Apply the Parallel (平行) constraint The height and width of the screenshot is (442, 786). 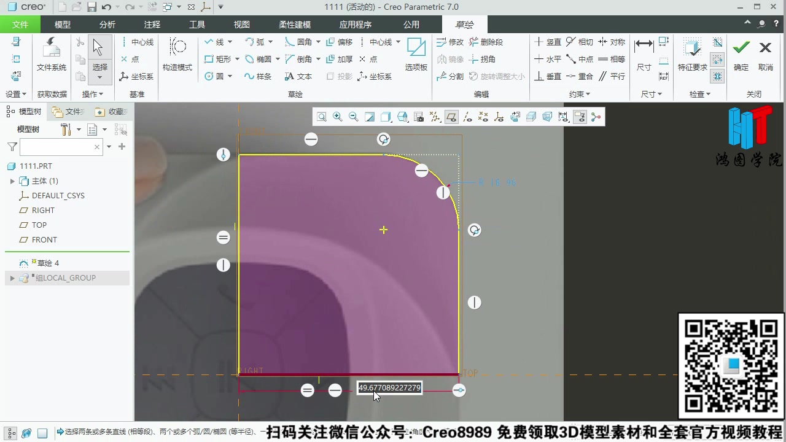(x=612, y=77)
